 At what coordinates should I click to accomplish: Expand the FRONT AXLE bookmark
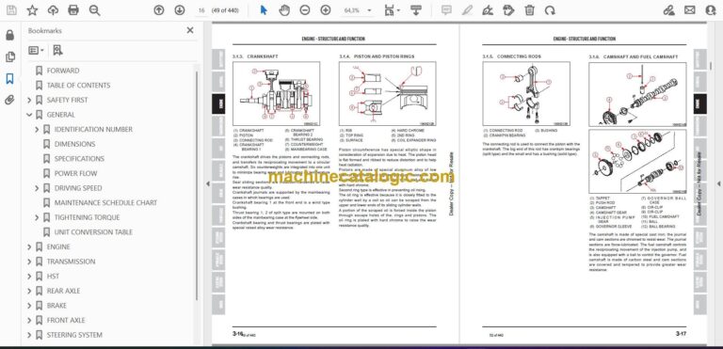[29, 321]
